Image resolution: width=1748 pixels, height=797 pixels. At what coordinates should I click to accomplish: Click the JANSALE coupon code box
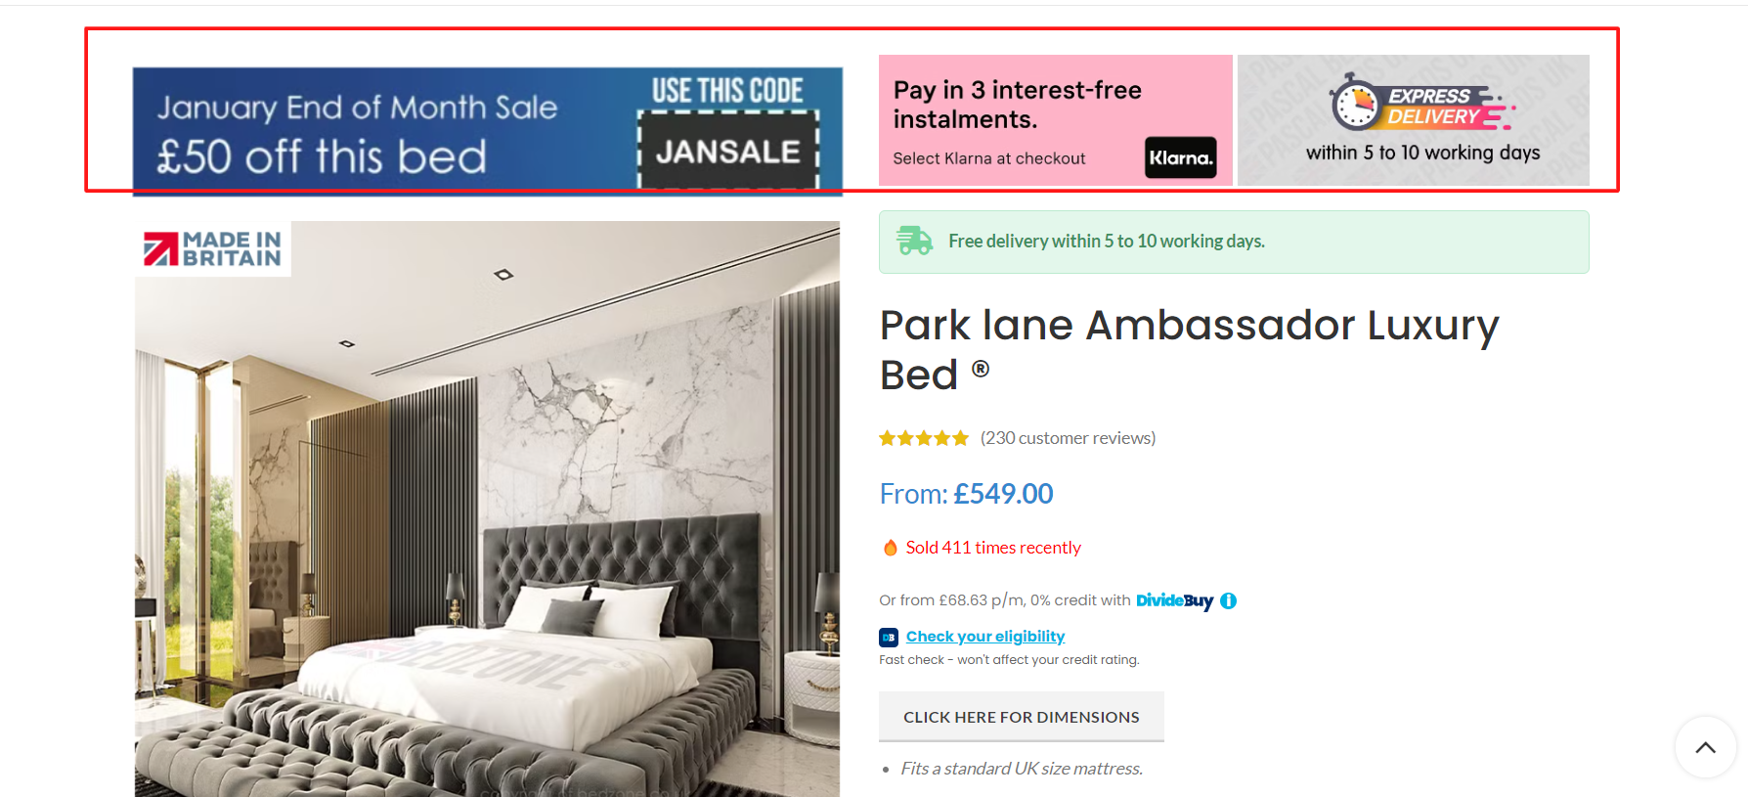728,151
